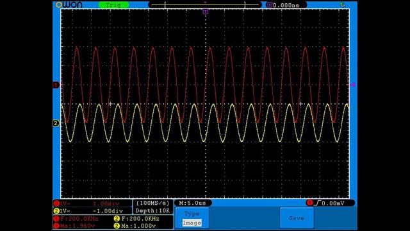Select the red channel 1 zero marker
Viewport: 410px width, 231px height.
pos(56,85)
